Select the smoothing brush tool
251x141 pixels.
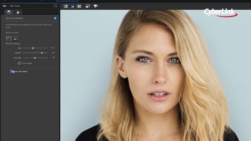(x=9, y=38)
